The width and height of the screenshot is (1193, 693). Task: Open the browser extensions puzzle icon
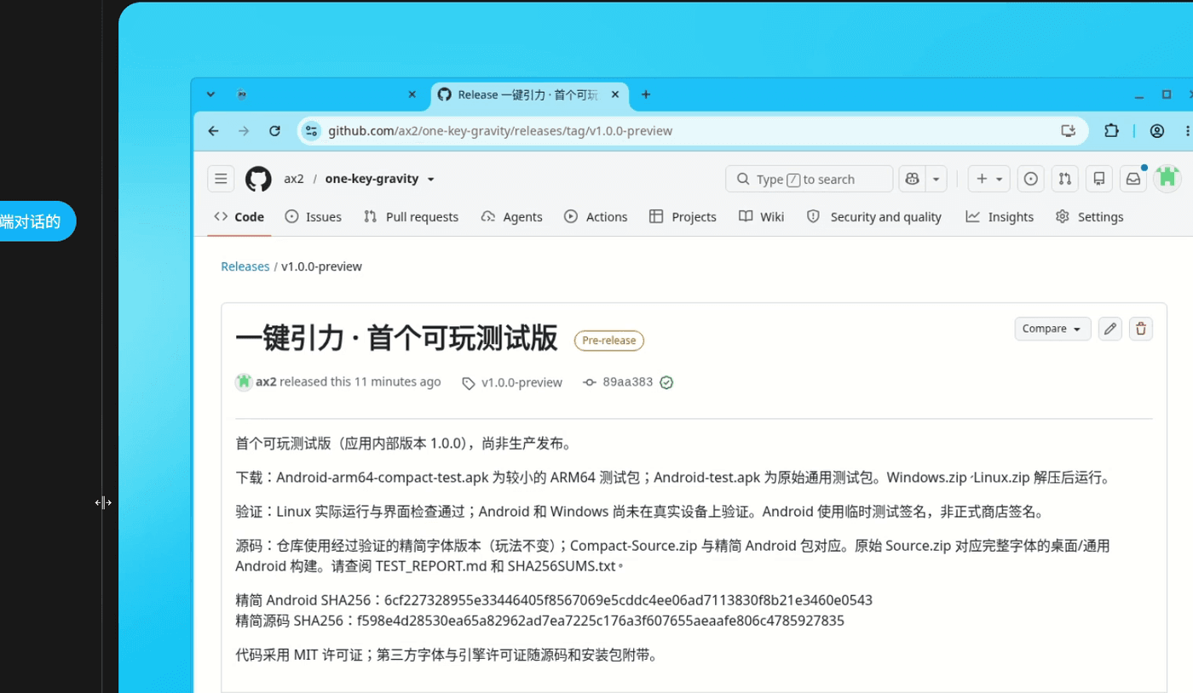pos(1111,131)
